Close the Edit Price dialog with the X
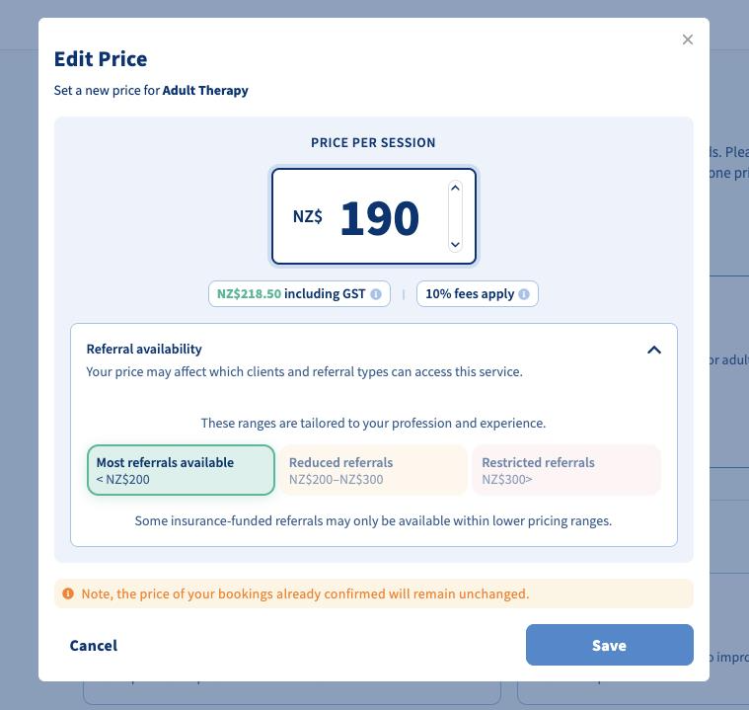This screenshot has height=710, width=749. point(688,39)
